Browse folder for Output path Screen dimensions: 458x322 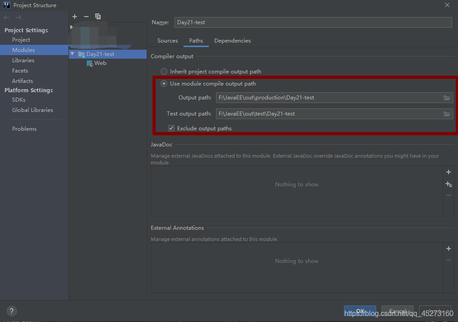(x=447, y=98)
